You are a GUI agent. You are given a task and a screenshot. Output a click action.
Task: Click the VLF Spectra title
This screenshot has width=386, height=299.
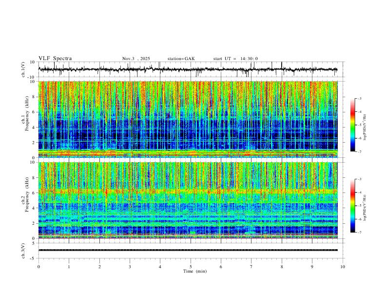(55, 59)
